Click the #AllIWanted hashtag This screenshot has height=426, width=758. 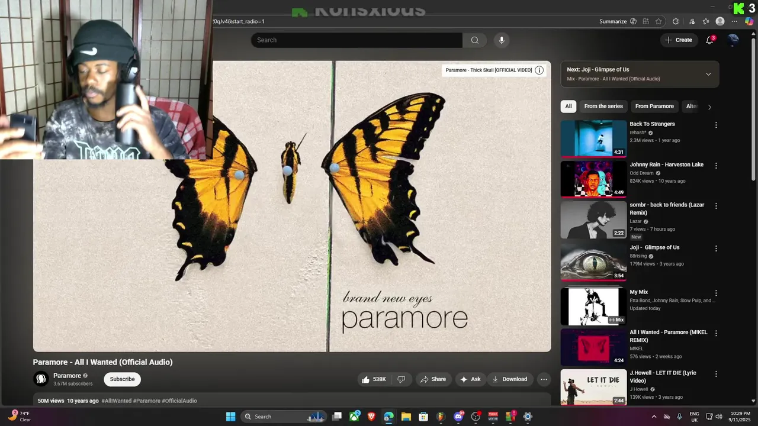(x=117, y=401)
